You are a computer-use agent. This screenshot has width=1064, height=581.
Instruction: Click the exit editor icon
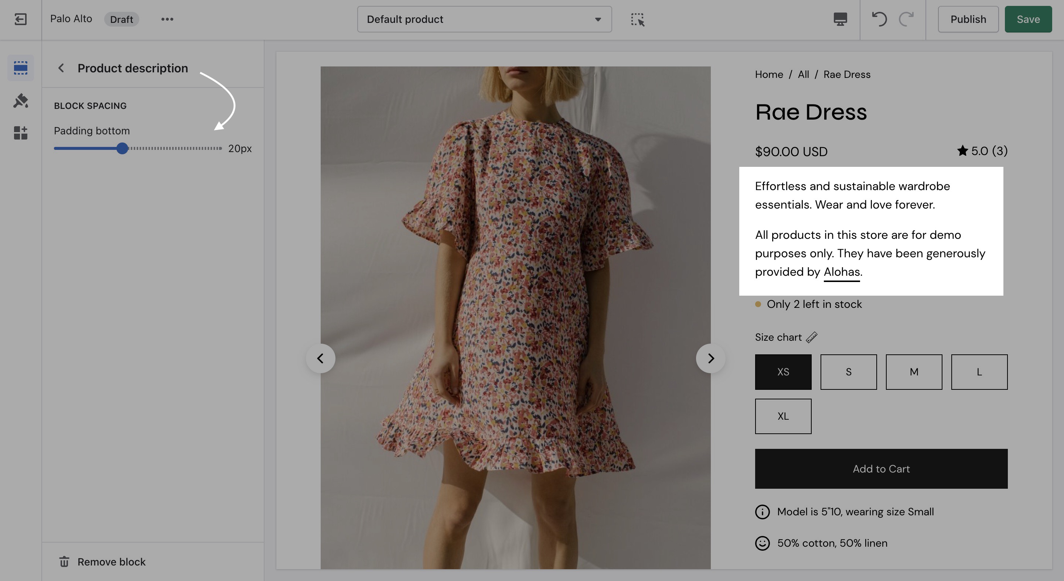coord(20,19)
